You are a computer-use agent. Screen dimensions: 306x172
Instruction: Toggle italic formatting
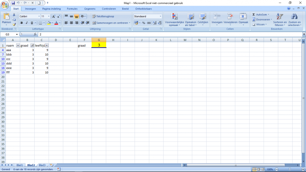click(27, 23)
